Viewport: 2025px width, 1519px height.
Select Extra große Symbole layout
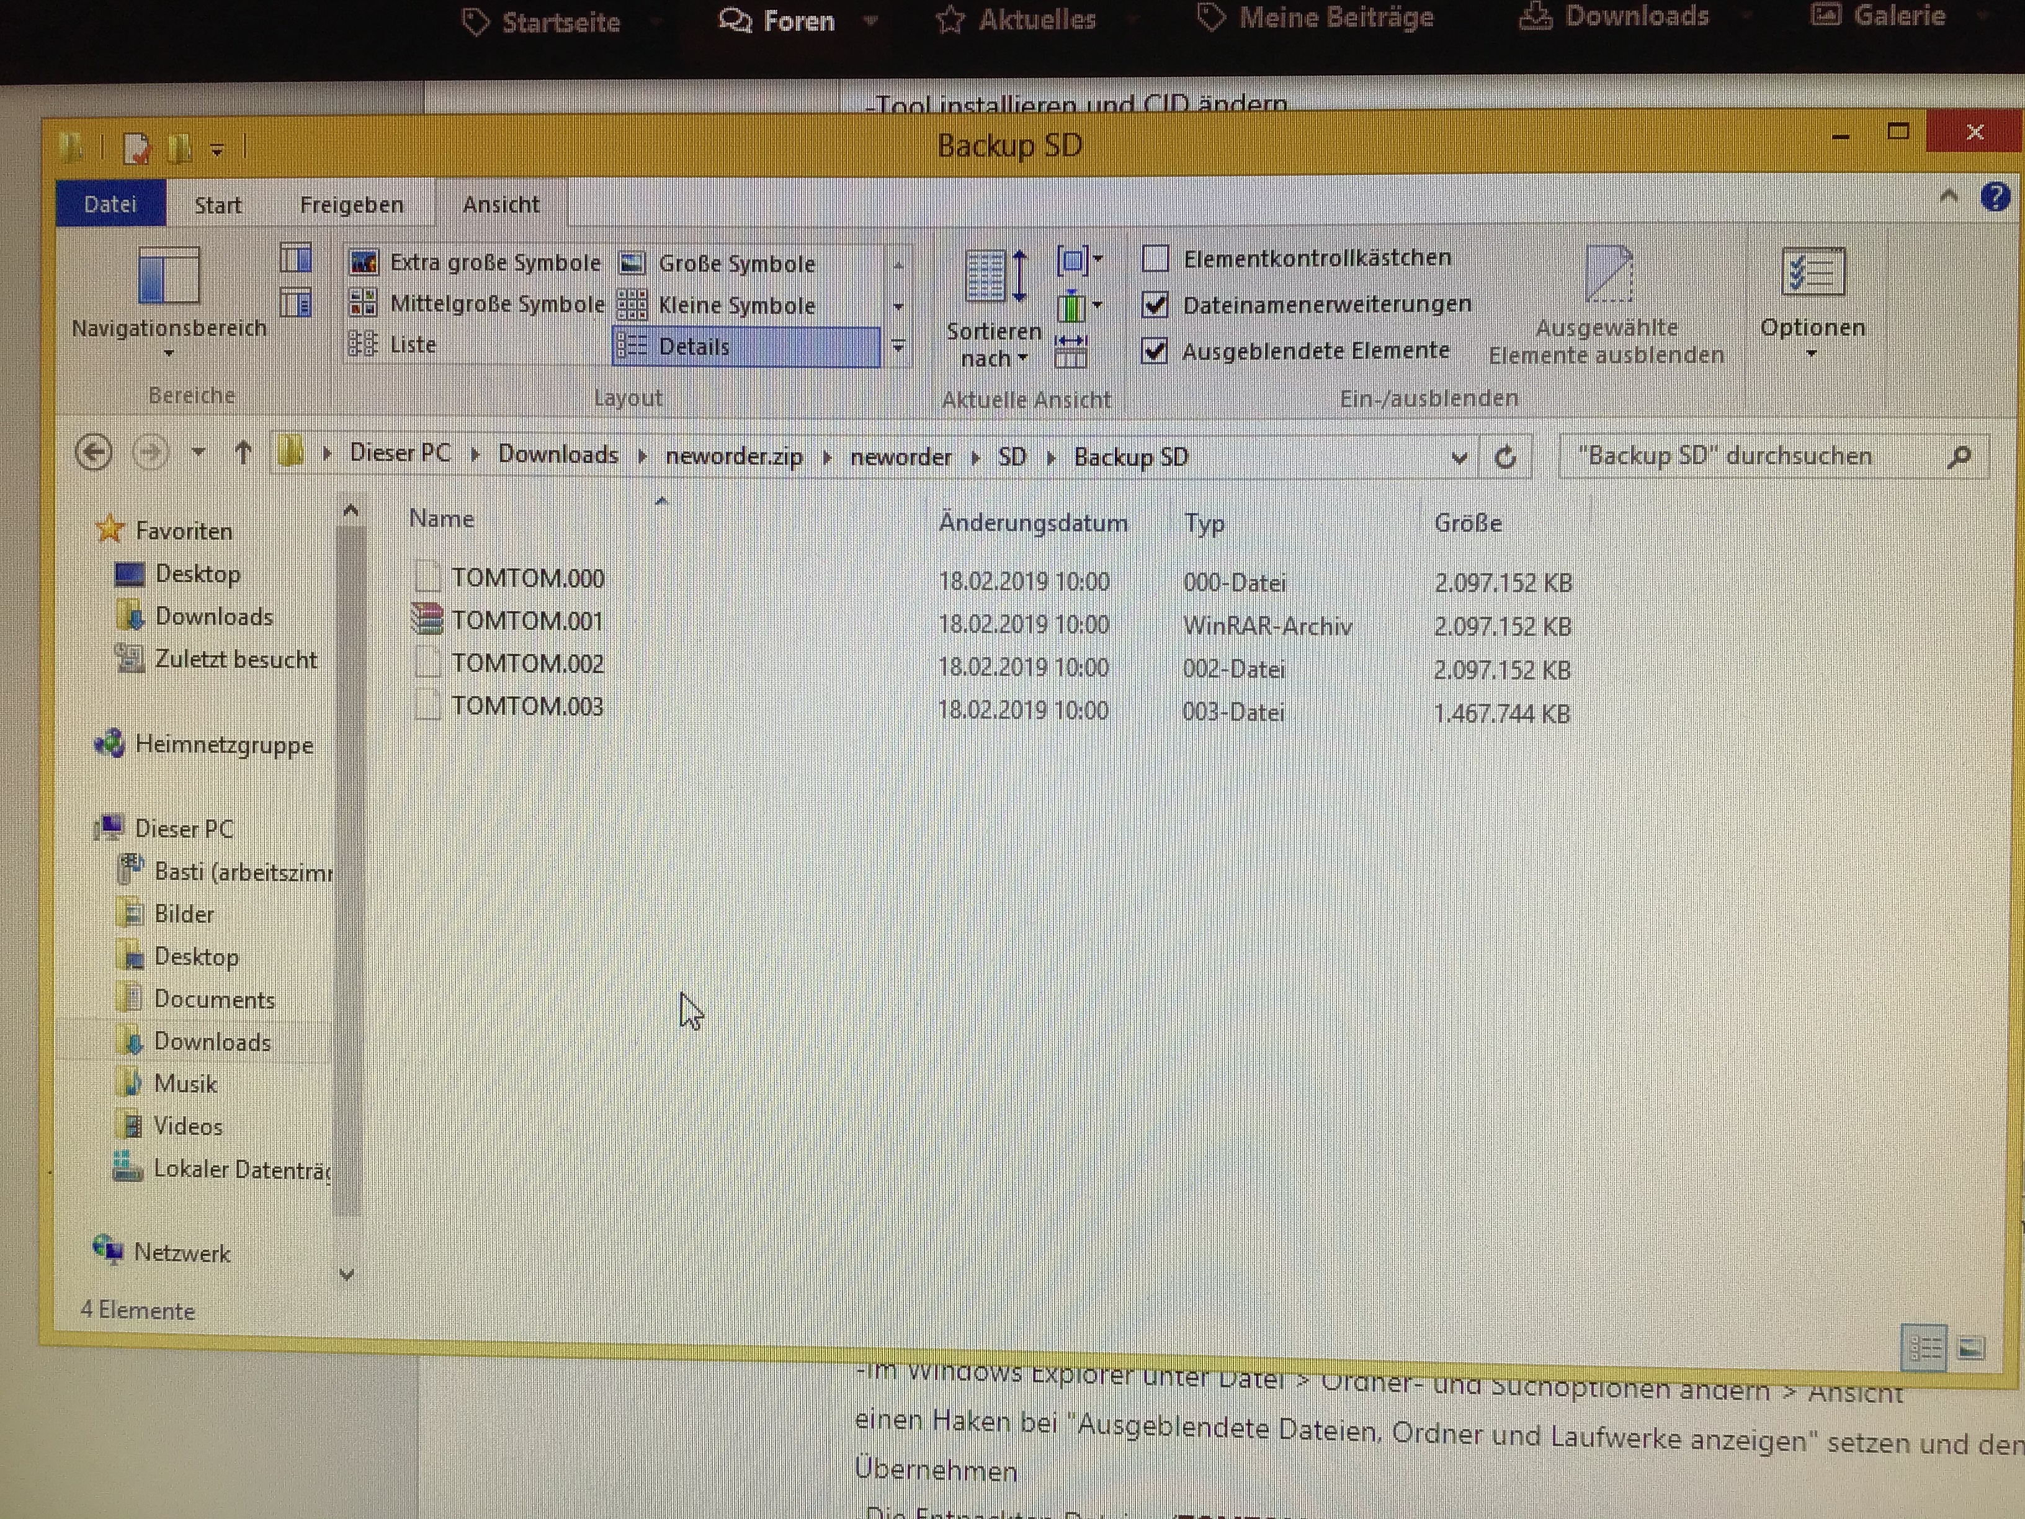(x=475, y=262)
